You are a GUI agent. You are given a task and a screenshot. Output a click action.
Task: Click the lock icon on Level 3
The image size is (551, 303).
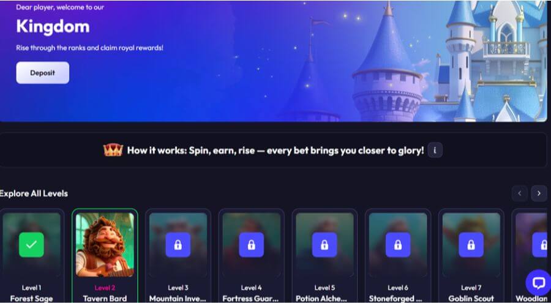178,245
